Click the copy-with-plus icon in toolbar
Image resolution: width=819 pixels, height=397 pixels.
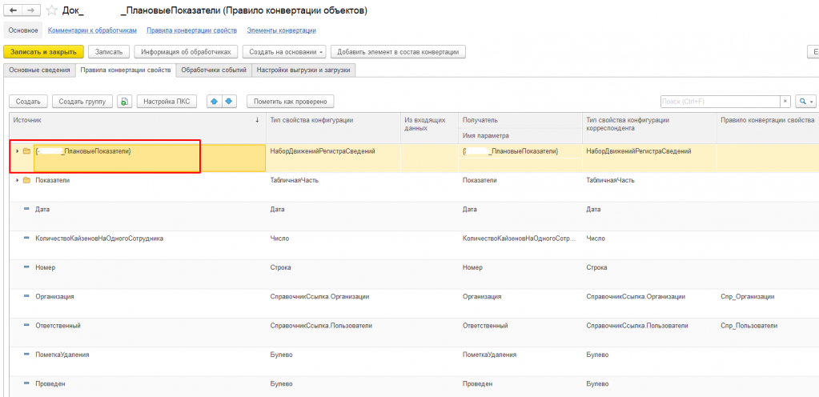[125, 102]
